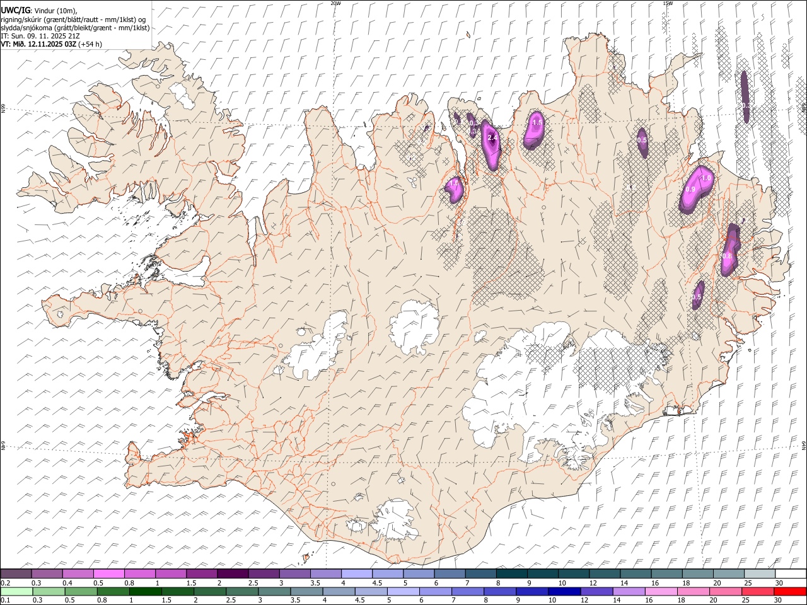Image resolution: width=807 pixels, height=605 pixels.
Task: Pick the bright pink snow swatch between 0.5 and 0.8
Action: pos(108,573)
